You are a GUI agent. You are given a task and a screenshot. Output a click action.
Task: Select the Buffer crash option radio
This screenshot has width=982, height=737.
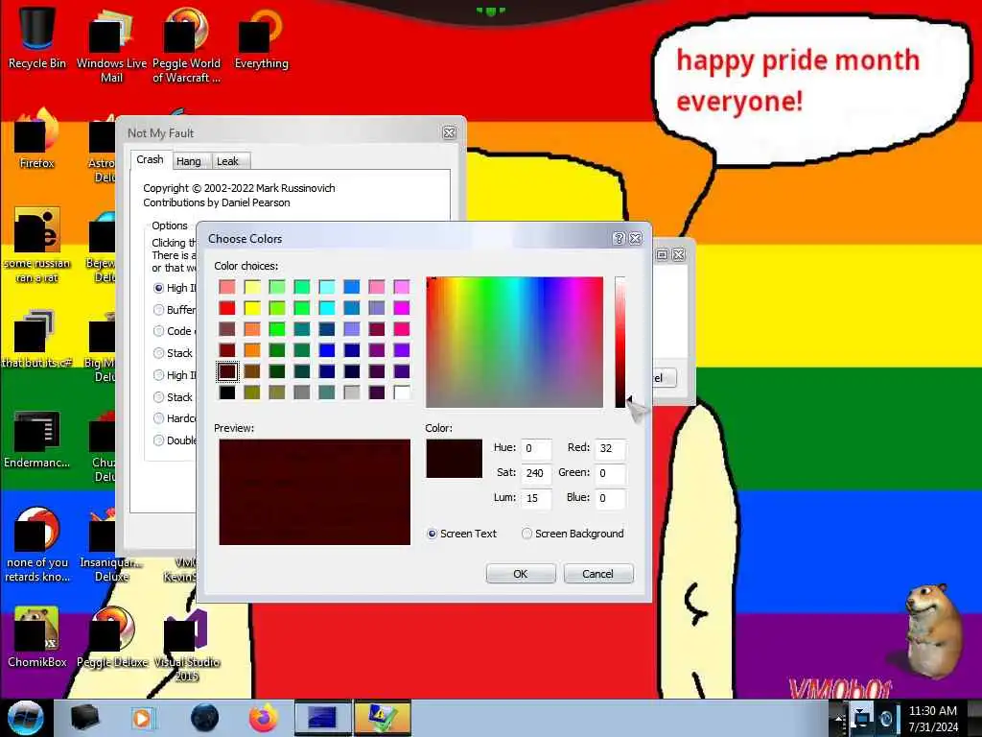tap(158, 310)
